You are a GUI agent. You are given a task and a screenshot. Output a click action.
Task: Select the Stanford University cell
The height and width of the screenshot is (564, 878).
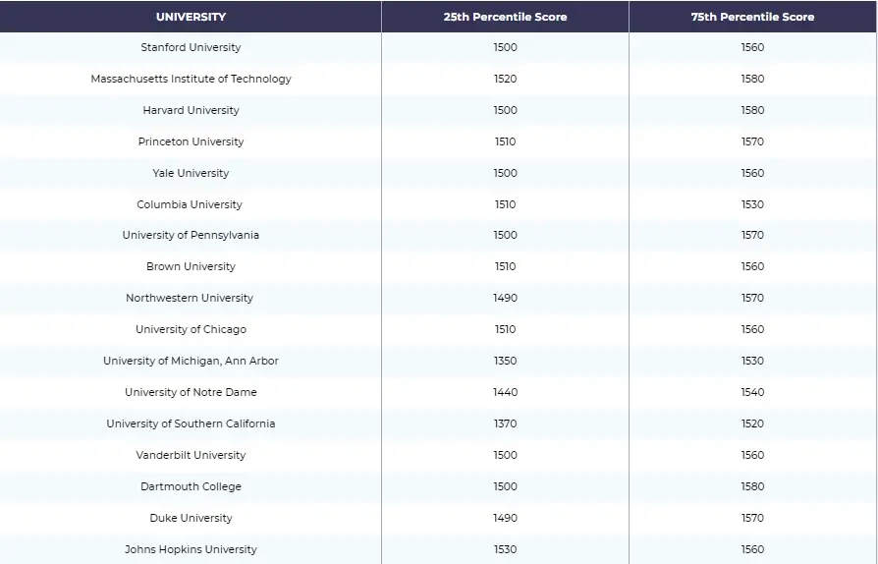pos(191,47)
